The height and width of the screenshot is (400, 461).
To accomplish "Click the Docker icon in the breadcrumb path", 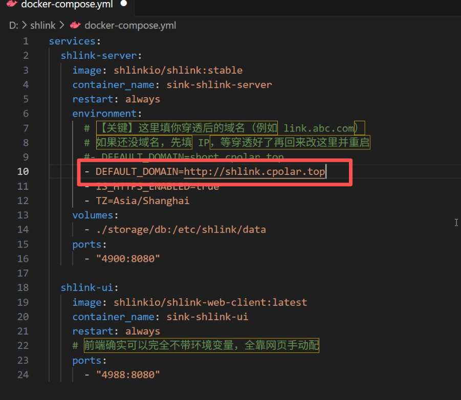I will (x=75, y=25).
